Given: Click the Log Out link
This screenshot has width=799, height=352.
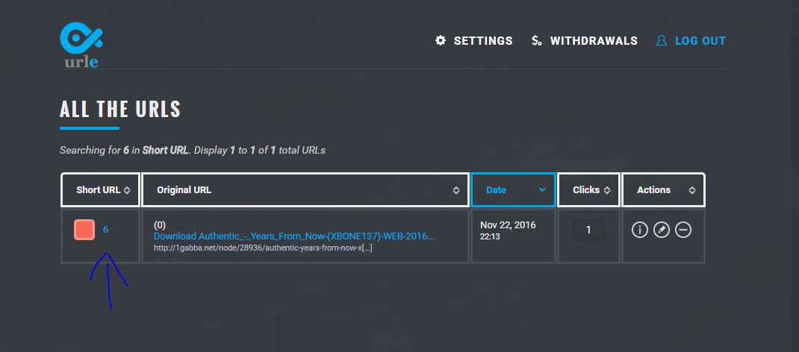Looking at the screenshot, I should pyautogui.click(x=700, y=41).
